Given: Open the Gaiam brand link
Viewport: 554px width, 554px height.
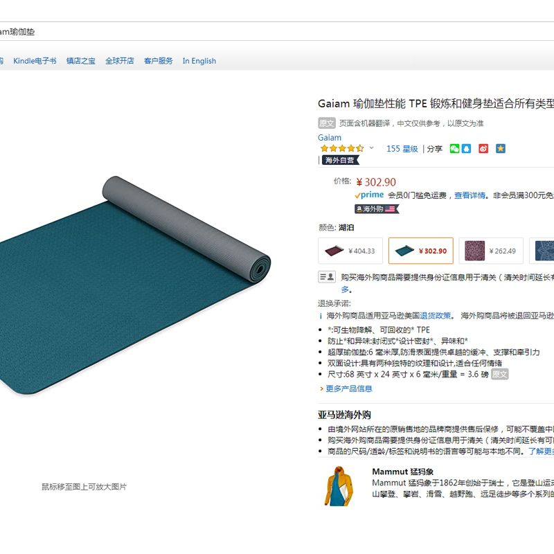Looking at the screenshot, I should tap(330, 137).
